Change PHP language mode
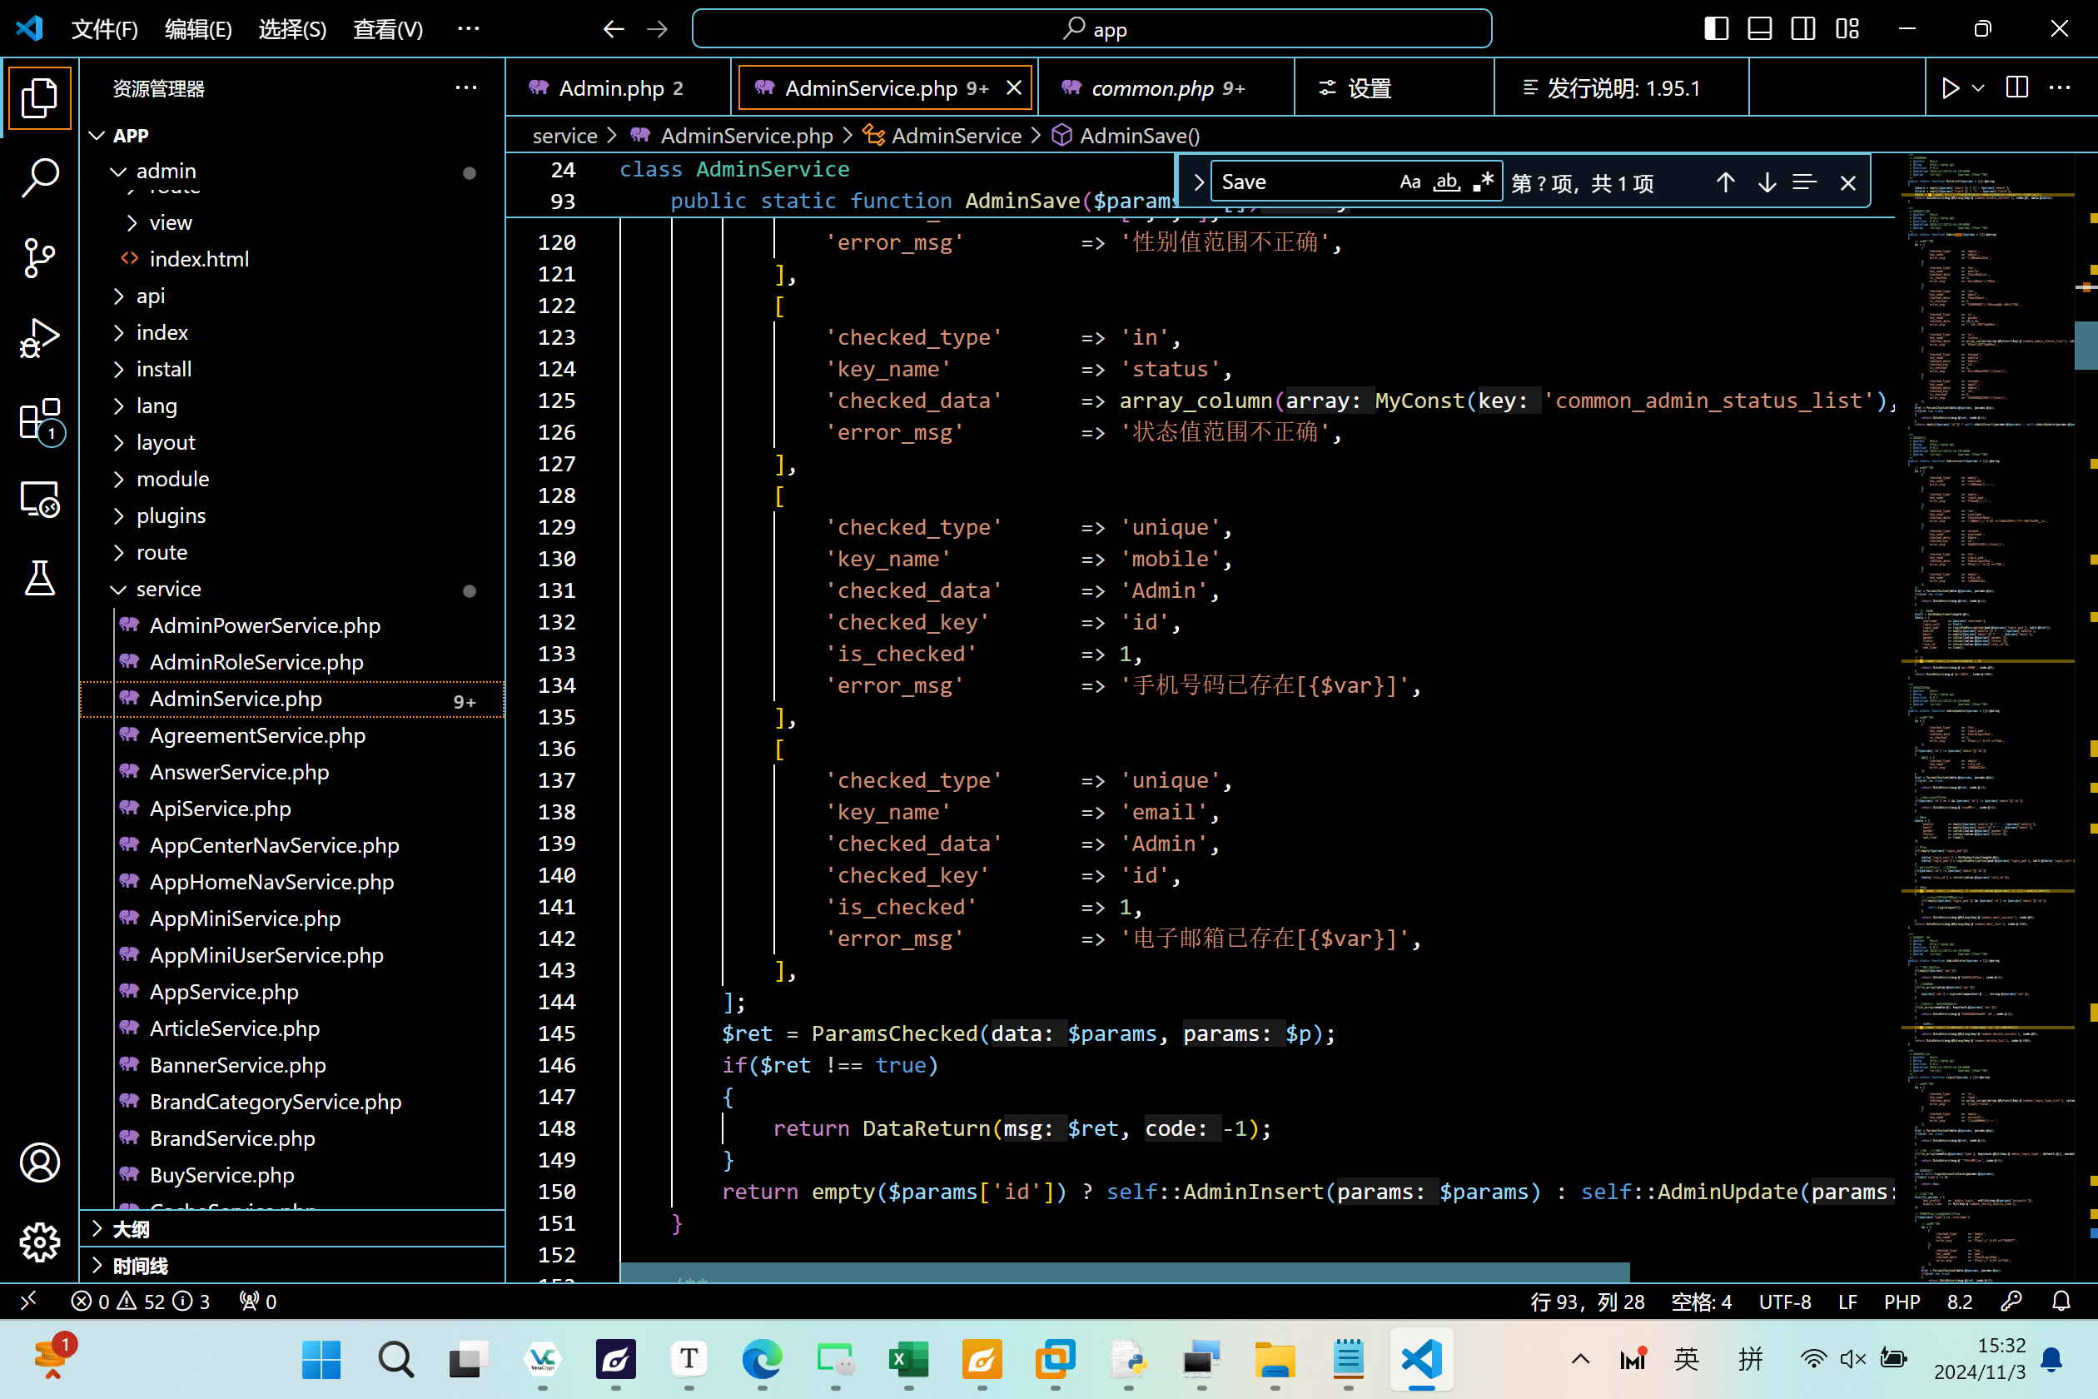Image resolution: width=2098 pixels, height=1399 pixels. click(1902, 1302)
